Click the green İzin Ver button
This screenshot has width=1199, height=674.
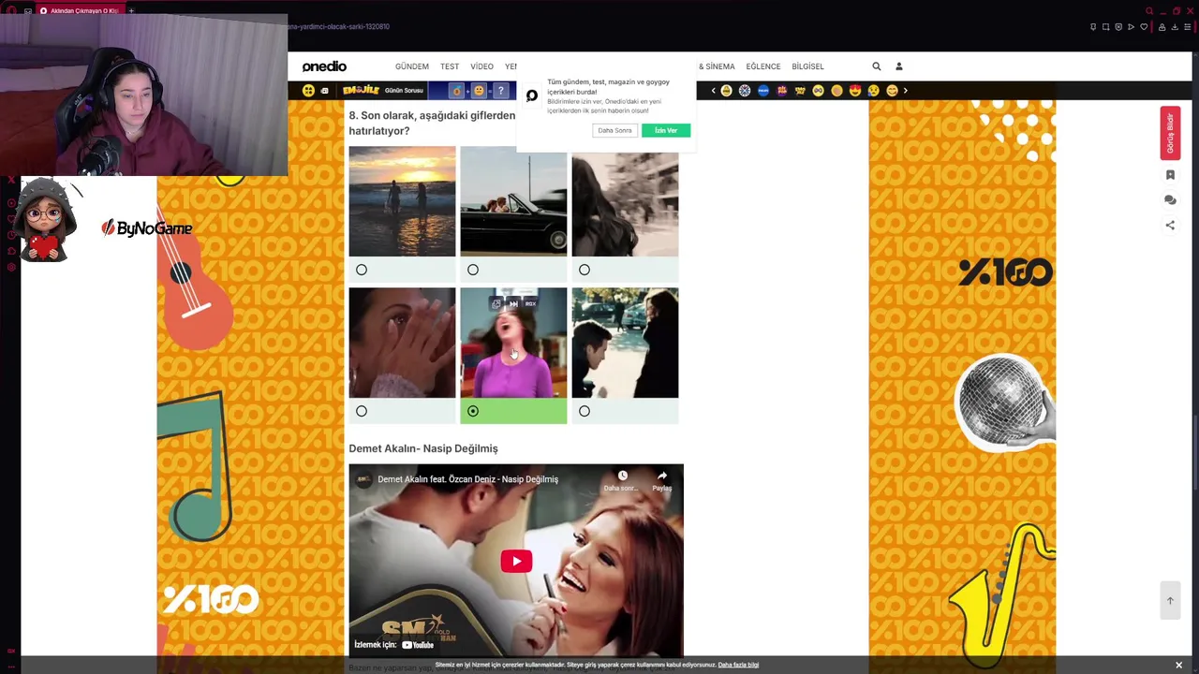[x=666, y=130]
